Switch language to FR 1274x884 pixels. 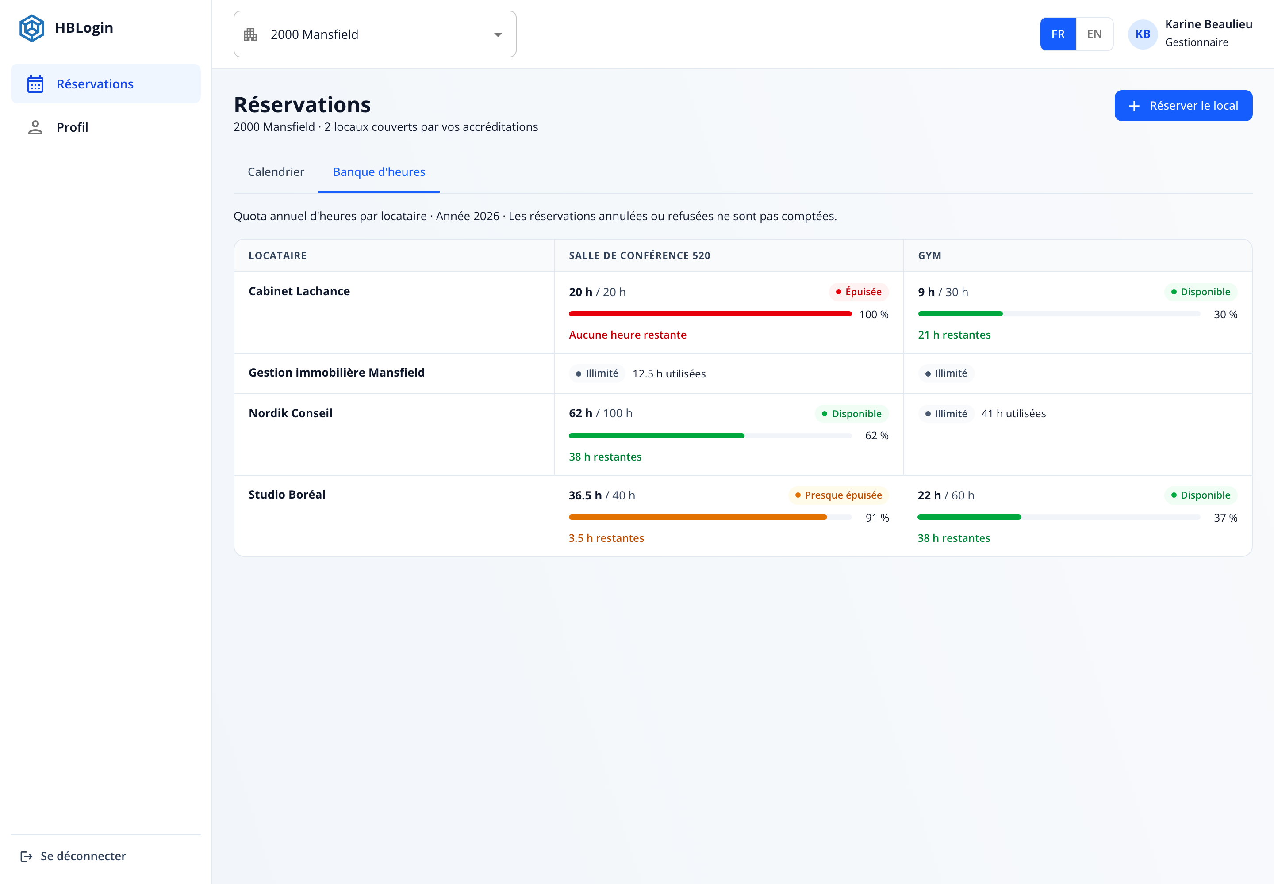[1058, 34]
